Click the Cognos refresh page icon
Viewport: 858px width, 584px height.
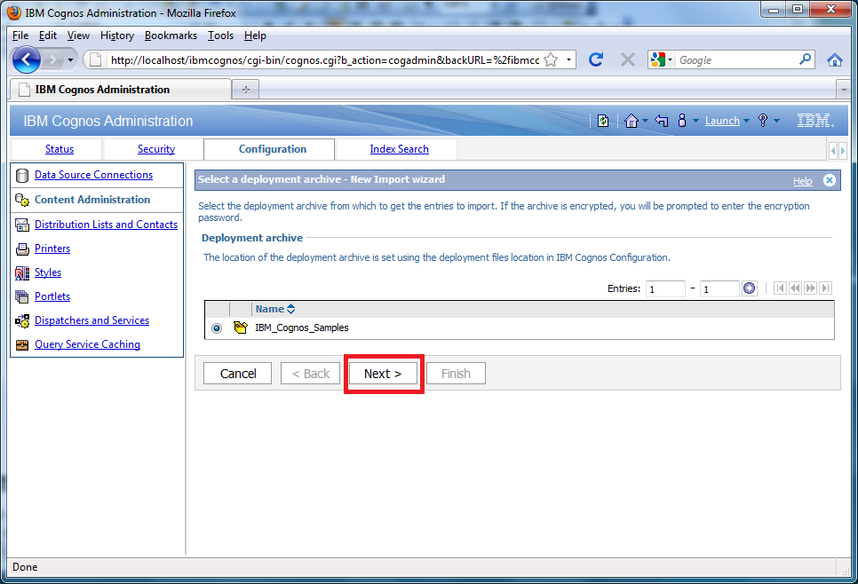[x=603, y=121]
